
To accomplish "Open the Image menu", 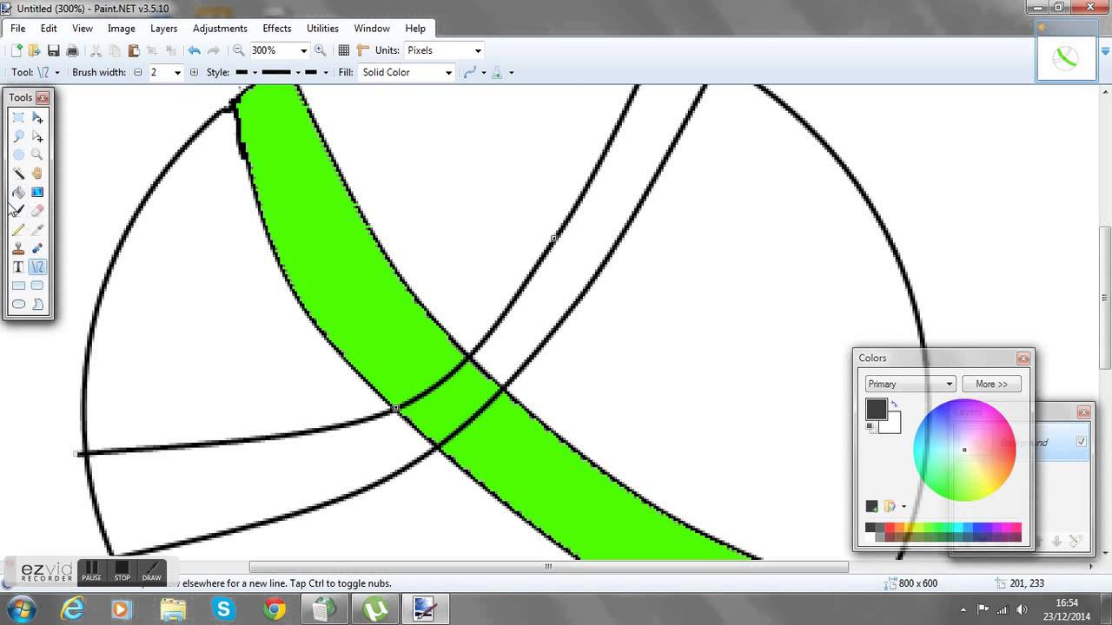I will click(121, 29).
